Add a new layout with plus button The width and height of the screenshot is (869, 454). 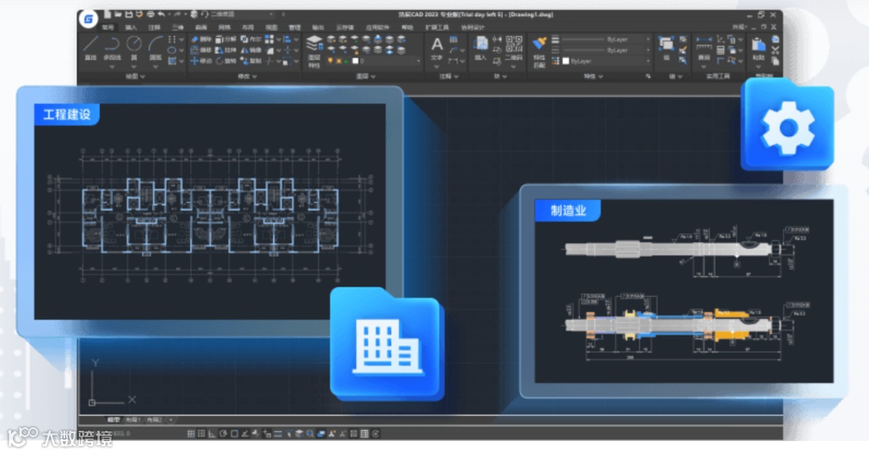tap(171, 419)
